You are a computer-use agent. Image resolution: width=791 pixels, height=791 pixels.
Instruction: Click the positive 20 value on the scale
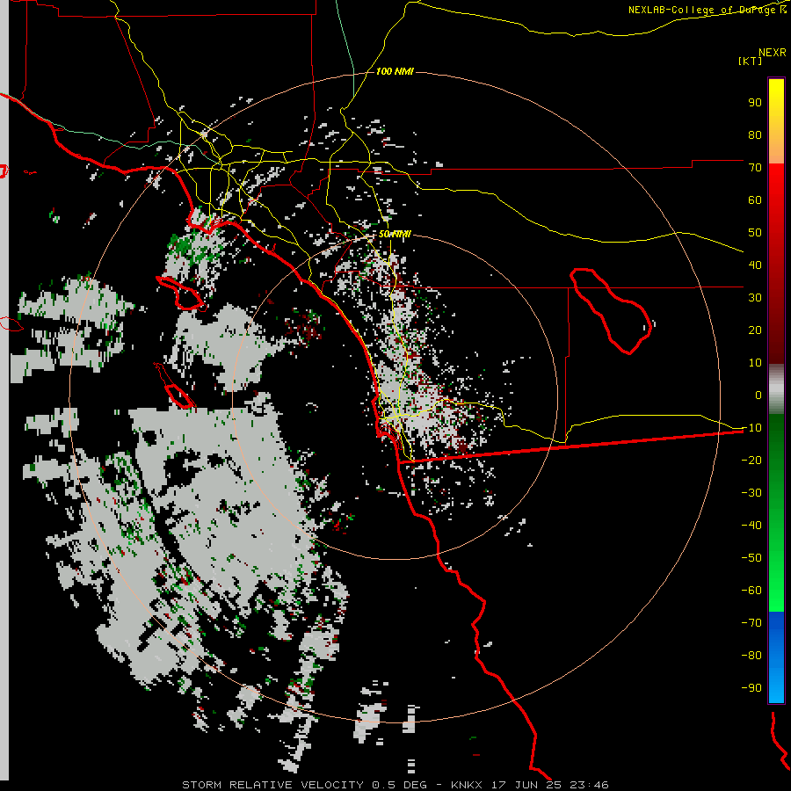(755, 330)
